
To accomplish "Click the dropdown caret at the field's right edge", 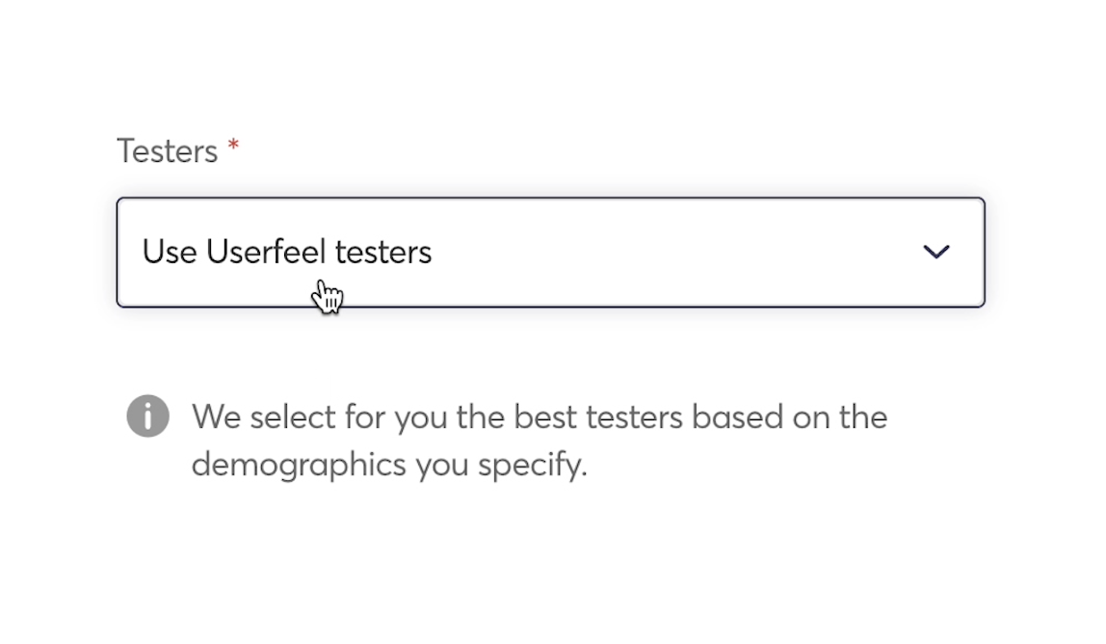I will click(935, 252).
